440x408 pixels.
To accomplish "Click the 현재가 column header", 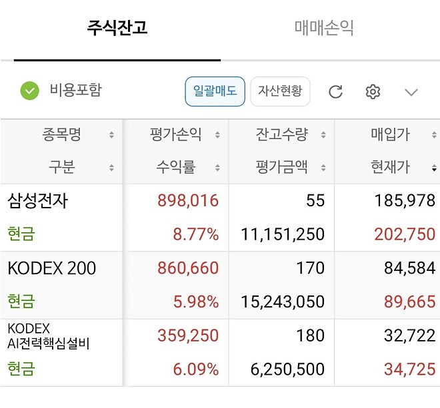I will 390,167.
